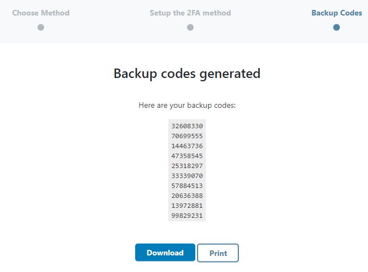This screenshot has height=272, width=368.
Task: Select backup code 99829231
Action: tap(187, 216)
